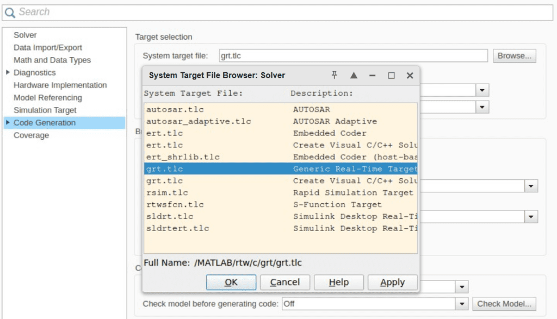Click inside the Search box

(109, 11)
